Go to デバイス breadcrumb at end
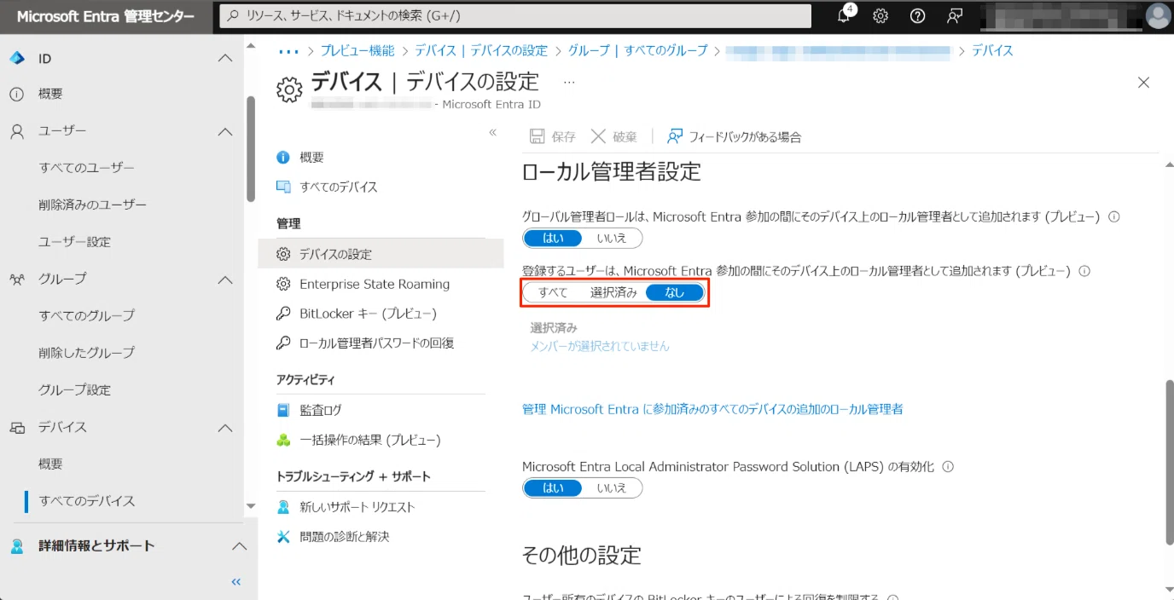Viewport: 1174px width, 600px height. pos(992,51)
